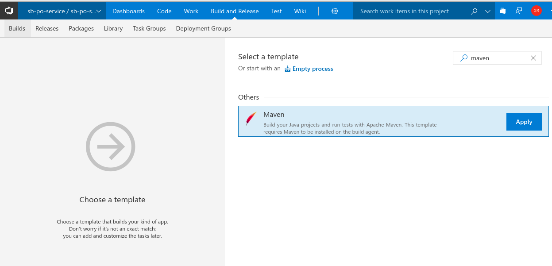Switch to the Packages tab

(x=81, y=28)
